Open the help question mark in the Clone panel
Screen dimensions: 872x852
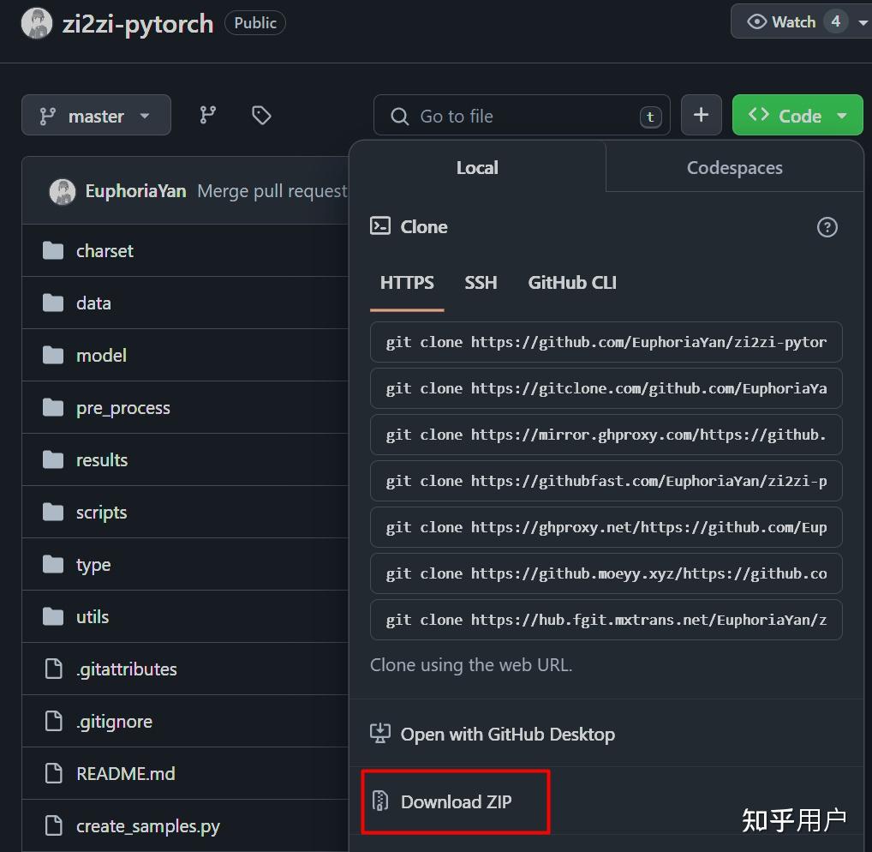[x=827, y=226]
